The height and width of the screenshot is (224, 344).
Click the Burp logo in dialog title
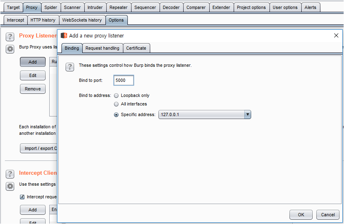click(64, 35)
